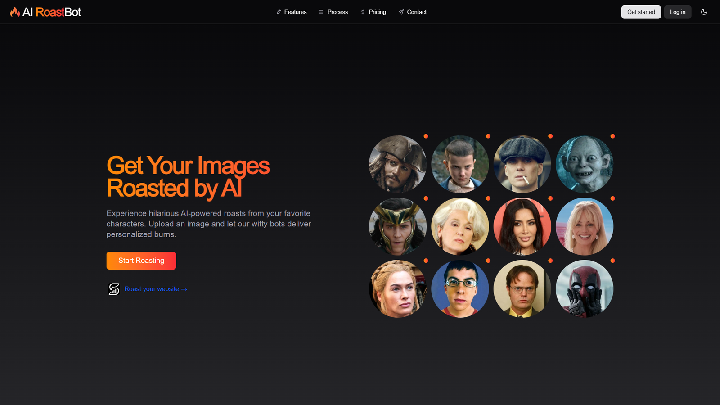
Task: Choose the glasses and mustard shirt avatar
Action: 522,289
